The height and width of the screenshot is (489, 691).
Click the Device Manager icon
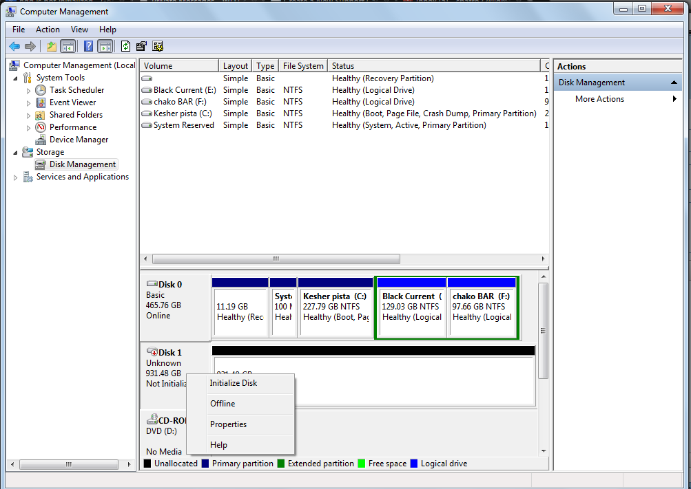pyautogui.click(x=41, y=140)
